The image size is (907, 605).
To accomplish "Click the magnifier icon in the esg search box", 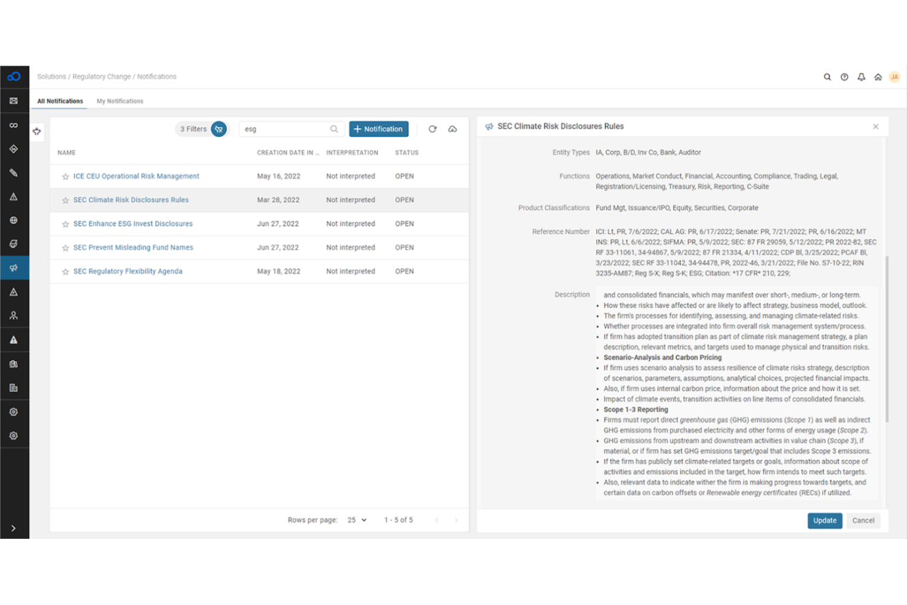I will click(x=334, y=129).
